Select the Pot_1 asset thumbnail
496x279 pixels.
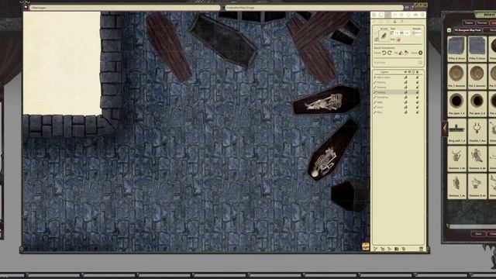[x=456, y=76]
